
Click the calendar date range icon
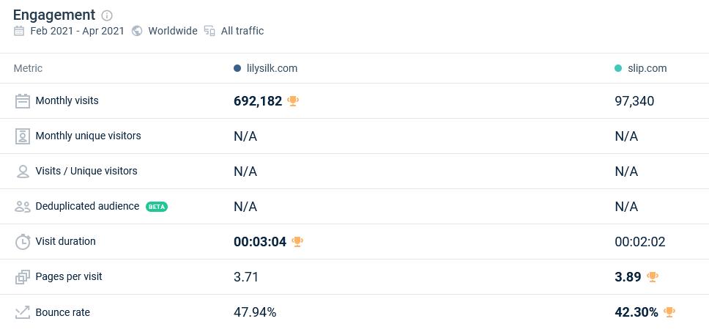point(19,31)
